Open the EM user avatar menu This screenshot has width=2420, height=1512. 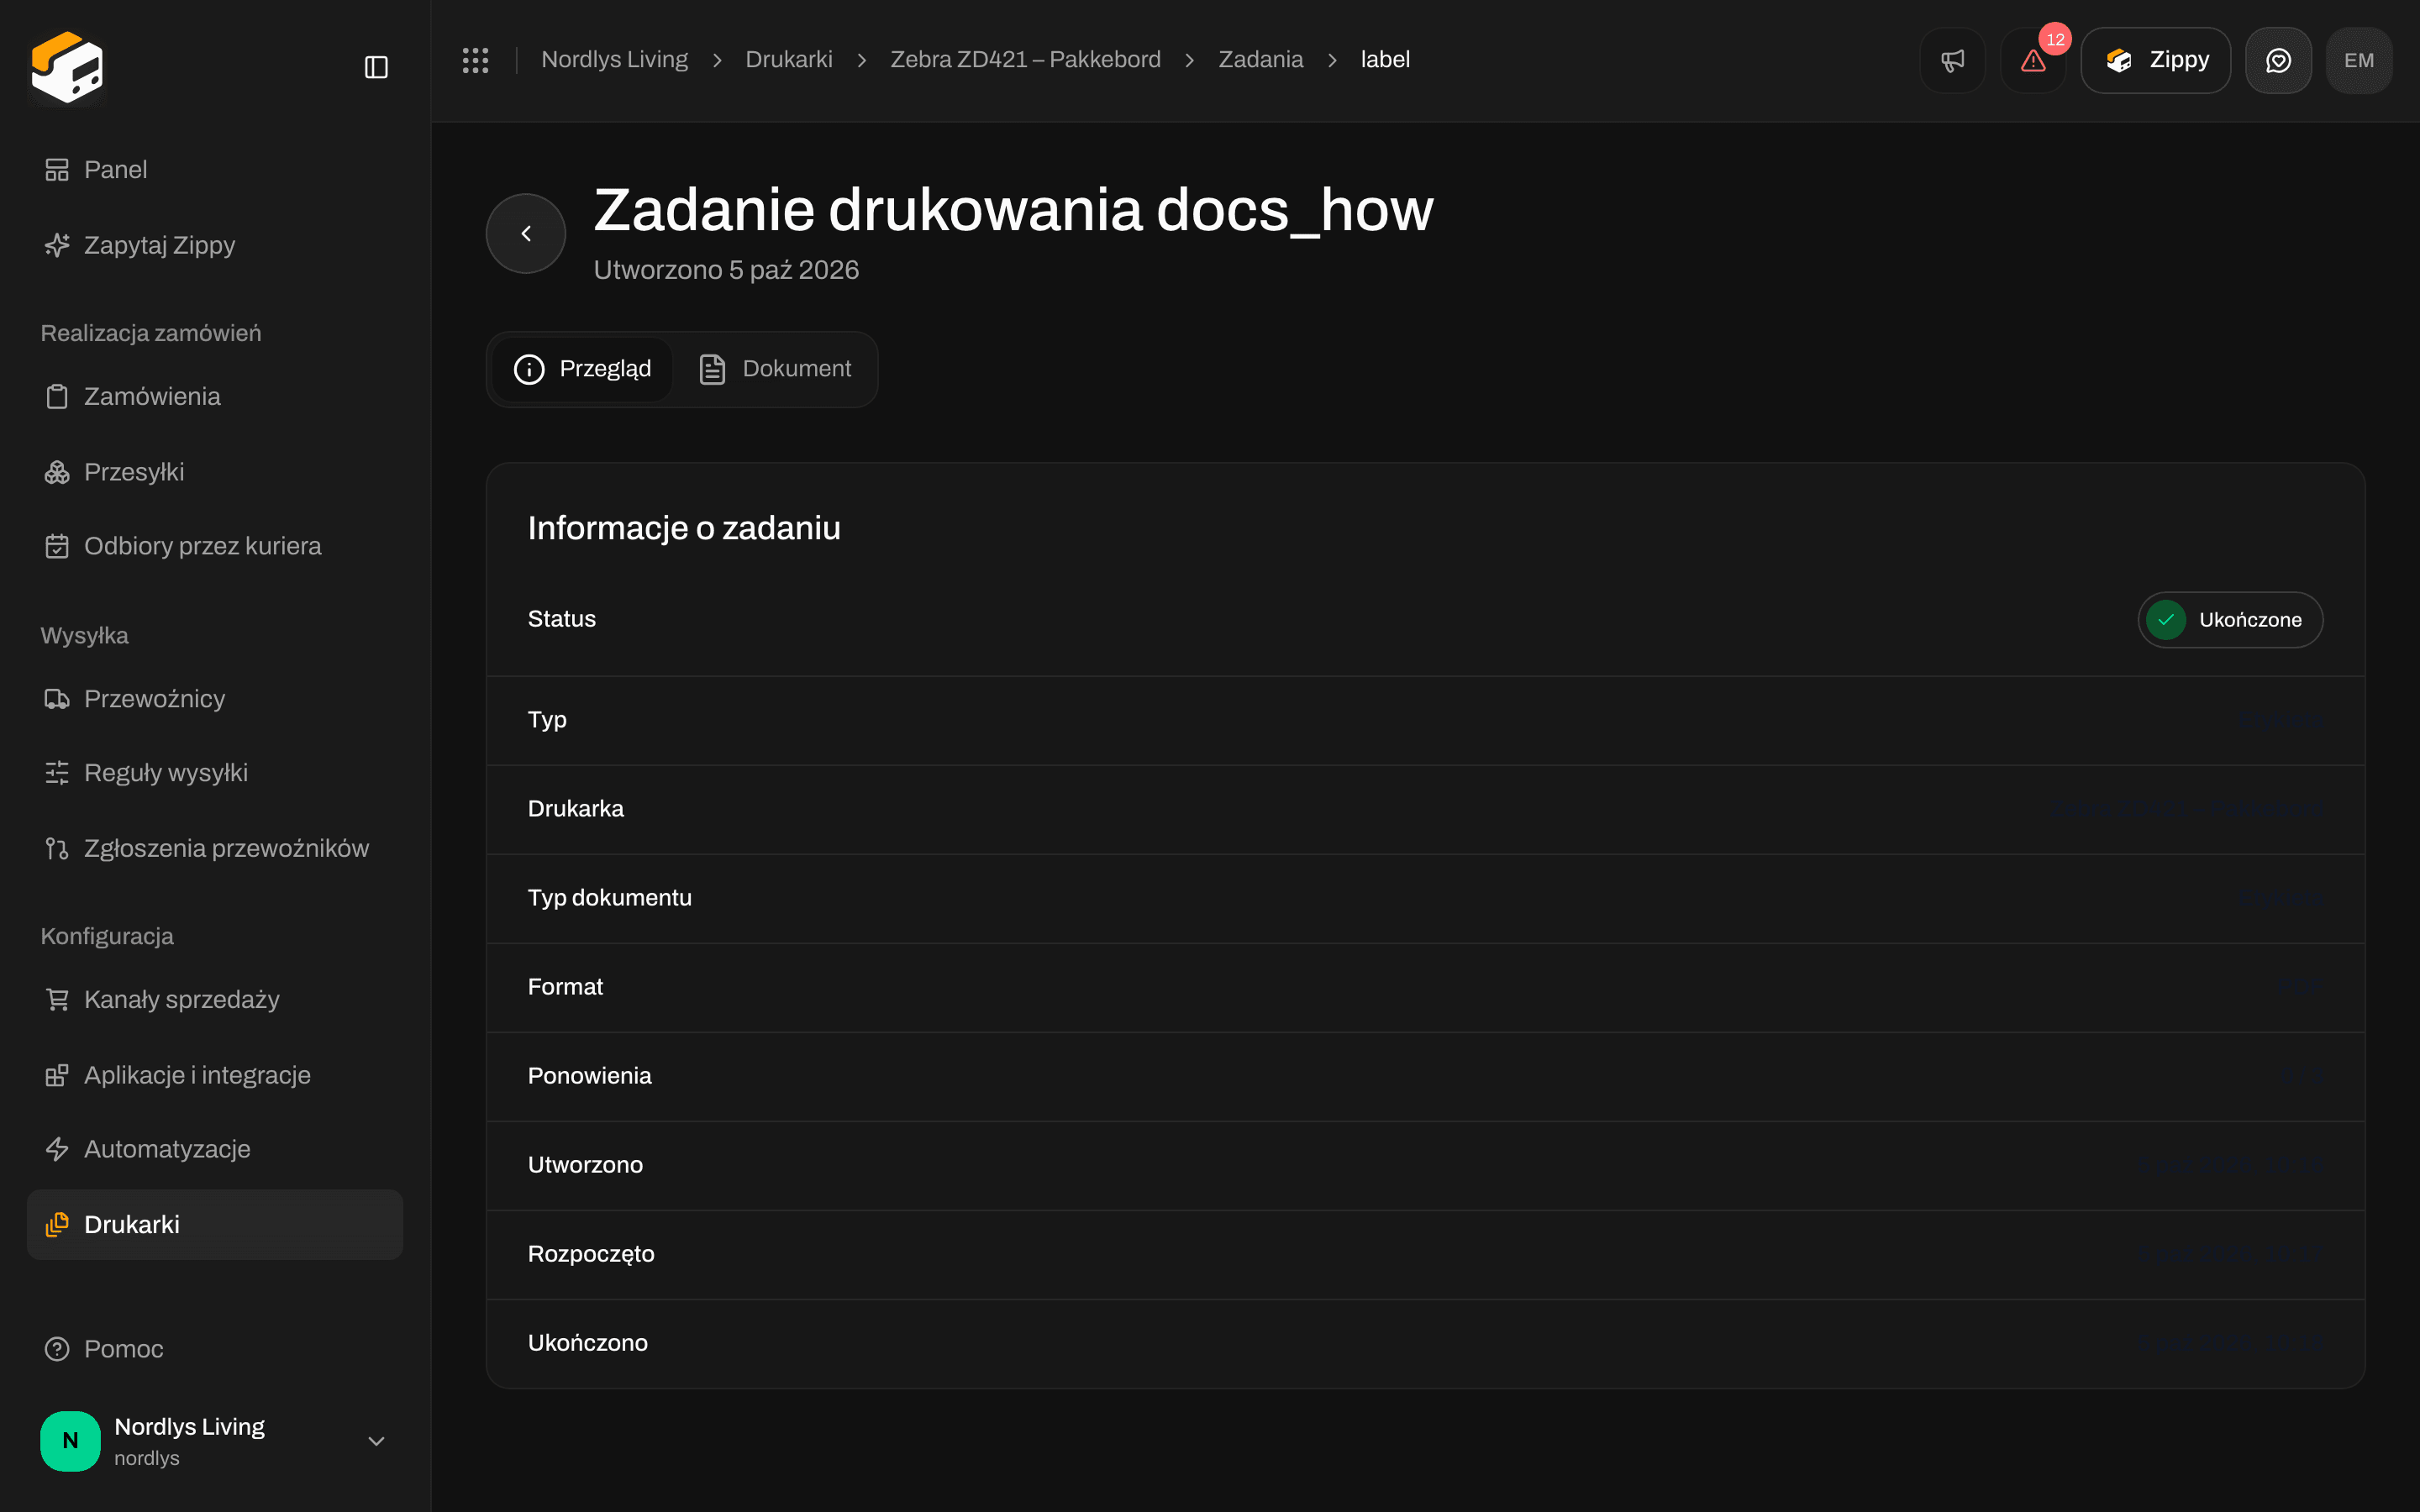(x=2359, y=60)
